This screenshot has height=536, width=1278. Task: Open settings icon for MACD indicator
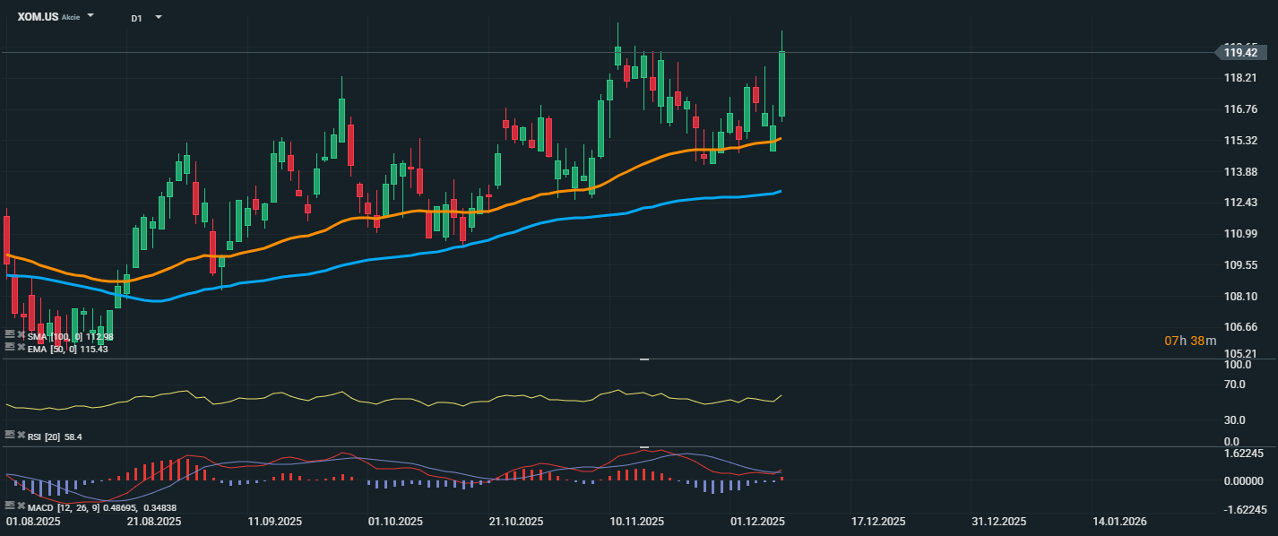(10, 506)
